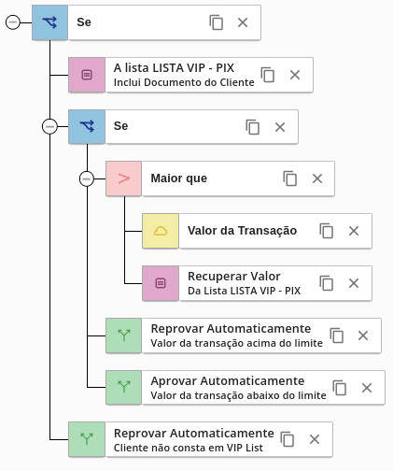Click green fork icon of Aprovar Automaticamente

[x=123, y=387]
